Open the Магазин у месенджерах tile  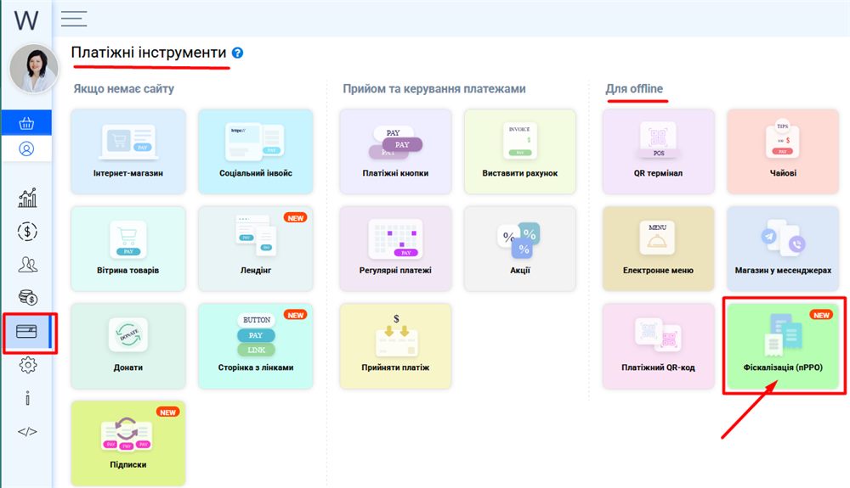point(783,249)
